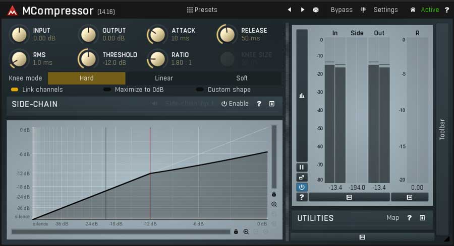The image size is (454, 246).
Task: Click the home icon in header
Action: pyautogui.click(x=413, y=10)
